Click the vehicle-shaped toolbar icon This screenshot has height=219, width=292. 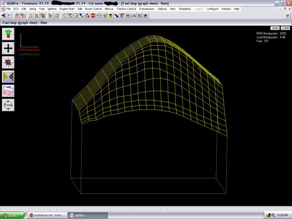tap(134, 16)
